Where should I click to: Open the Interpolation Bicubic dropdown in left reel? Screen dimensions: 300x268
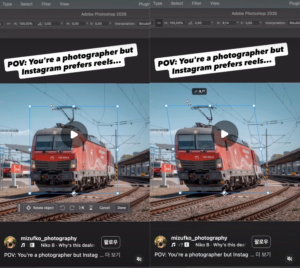pos(144,23)
